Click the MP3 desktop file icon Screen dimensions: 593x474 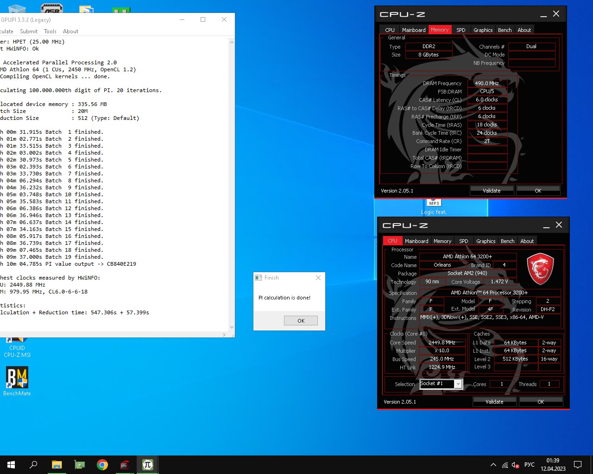tap(434, 206)
